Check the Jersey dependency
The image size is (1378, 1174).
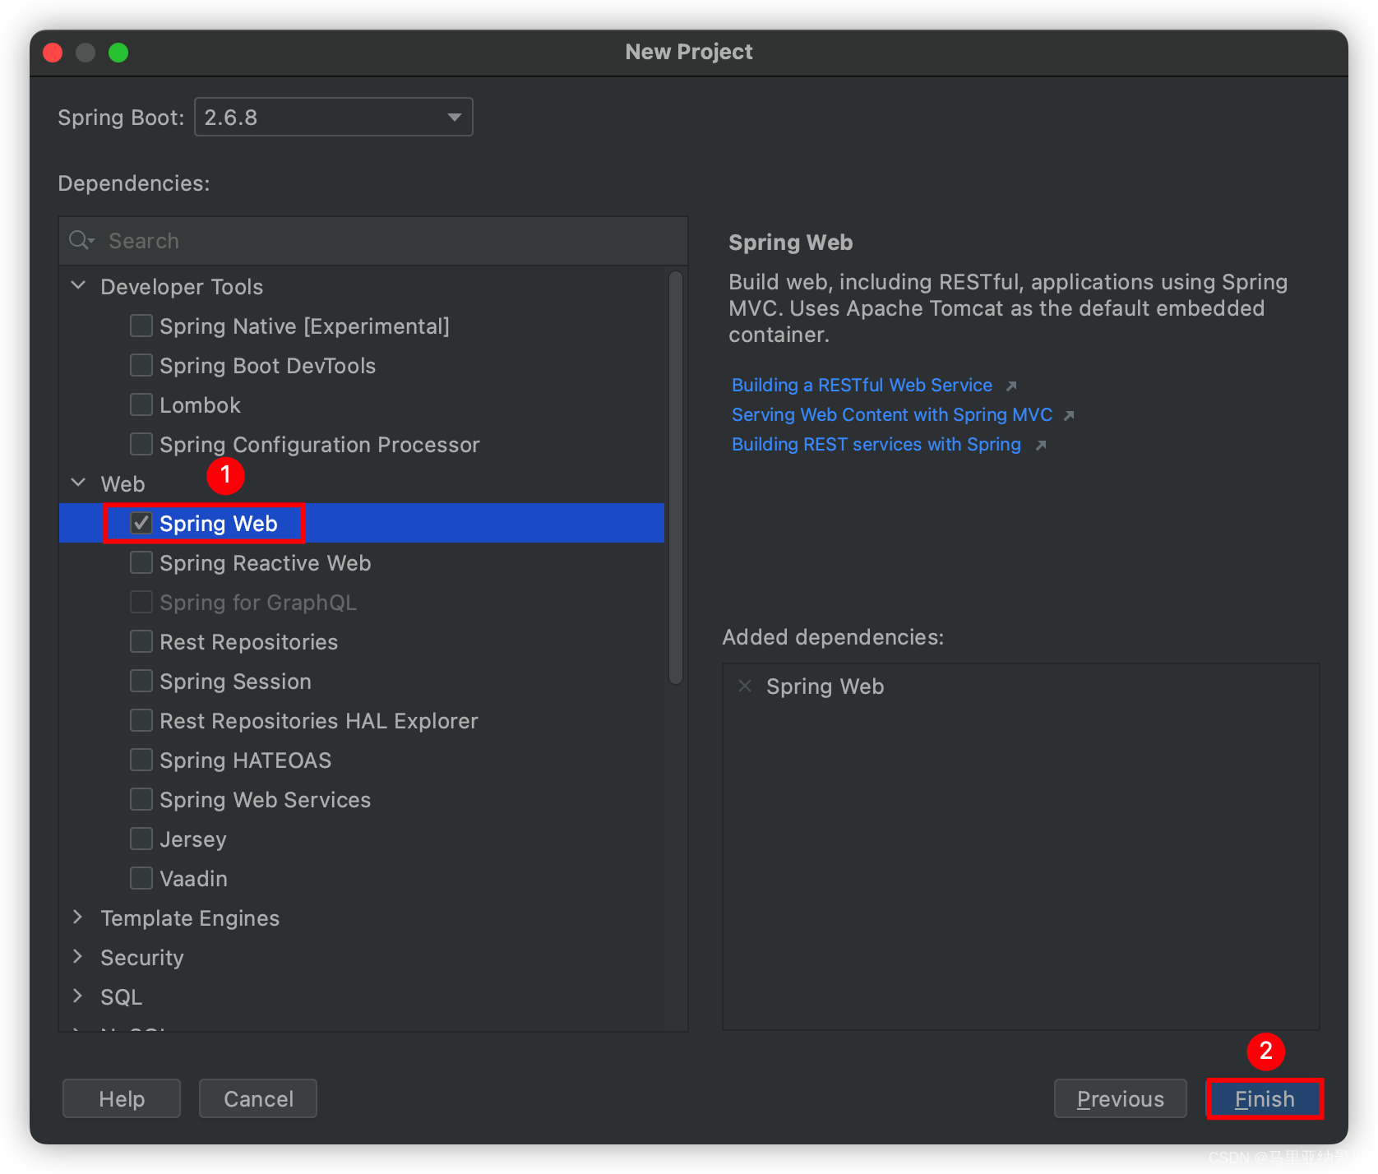(x=141, y=839)
